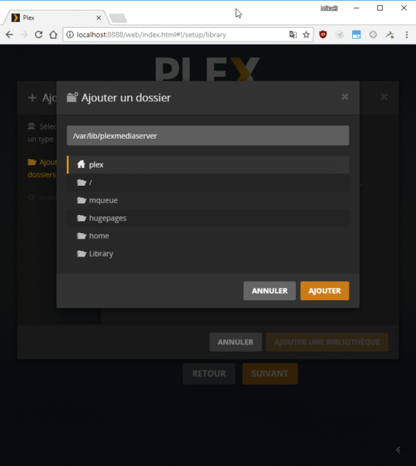Go back with the browser back arrow
Image resolution: width=416 pixels, height=466 pixels.
pos(10,35)
